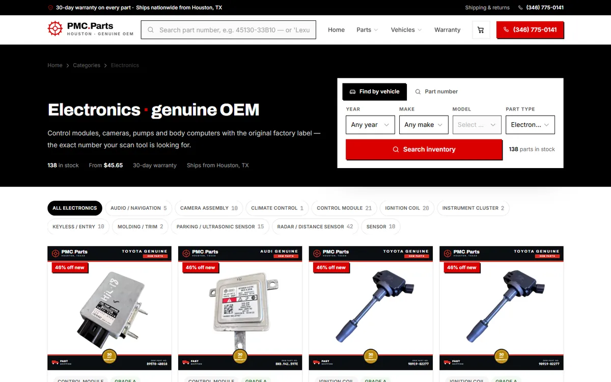Open the fourth card's ignition coil image

502,308
